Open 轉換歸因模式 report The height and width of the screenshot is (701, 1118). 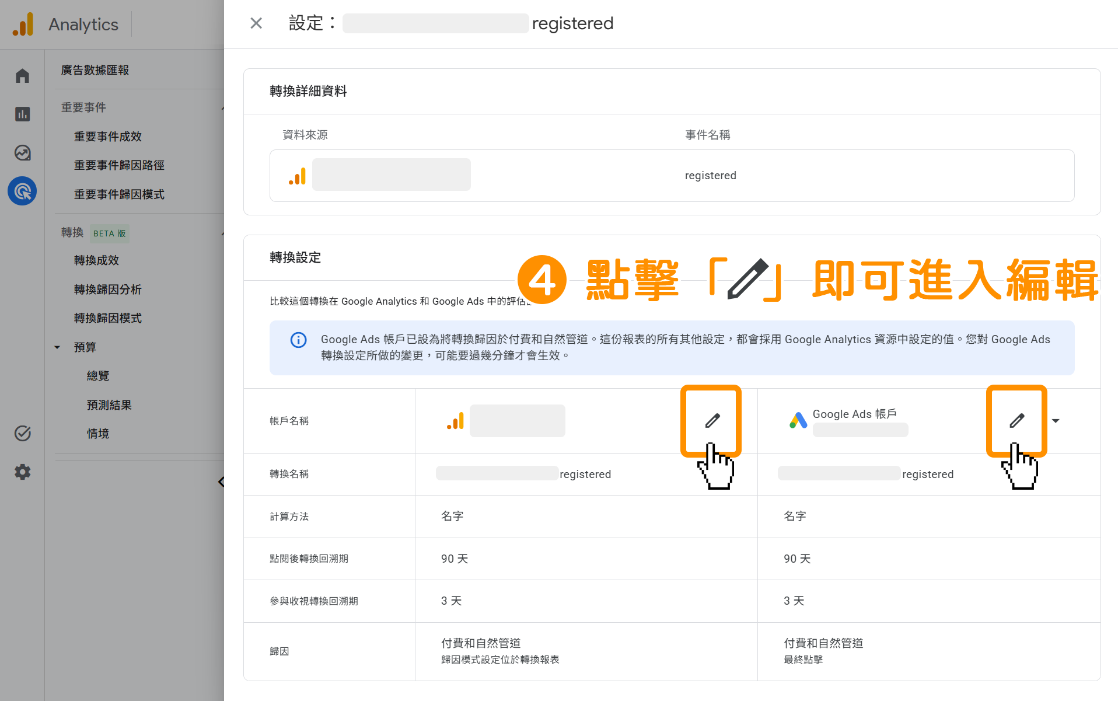tap(108, 318)
